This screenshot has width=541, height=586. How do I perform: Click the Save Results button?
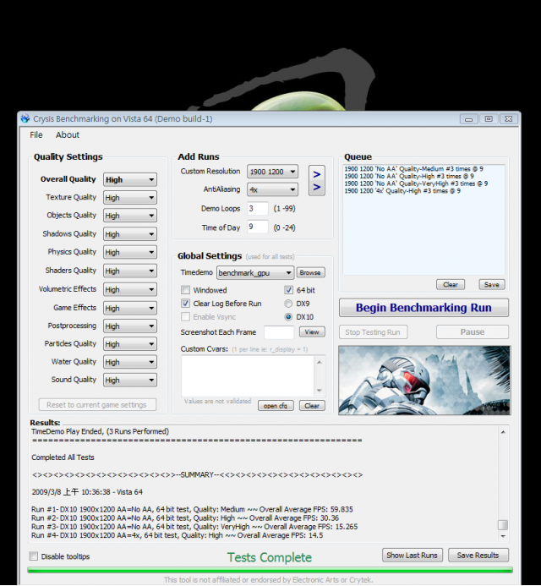tap(478, 556)
